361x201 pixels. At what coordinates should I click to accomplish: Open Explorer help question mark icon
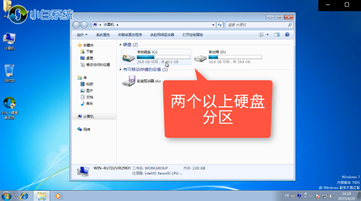click(x=287, y=35)
